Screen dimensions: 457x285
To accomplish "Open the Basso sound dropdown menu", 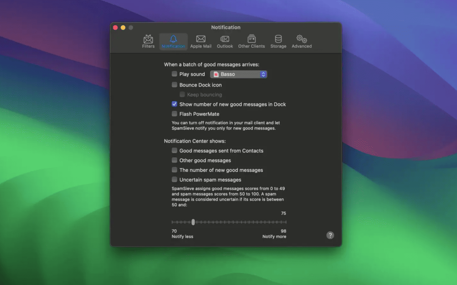I will tap(238, 74).
